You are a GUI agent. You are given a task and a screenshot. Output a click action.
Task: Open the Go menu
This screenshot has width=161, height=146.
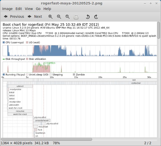point(38,9)
